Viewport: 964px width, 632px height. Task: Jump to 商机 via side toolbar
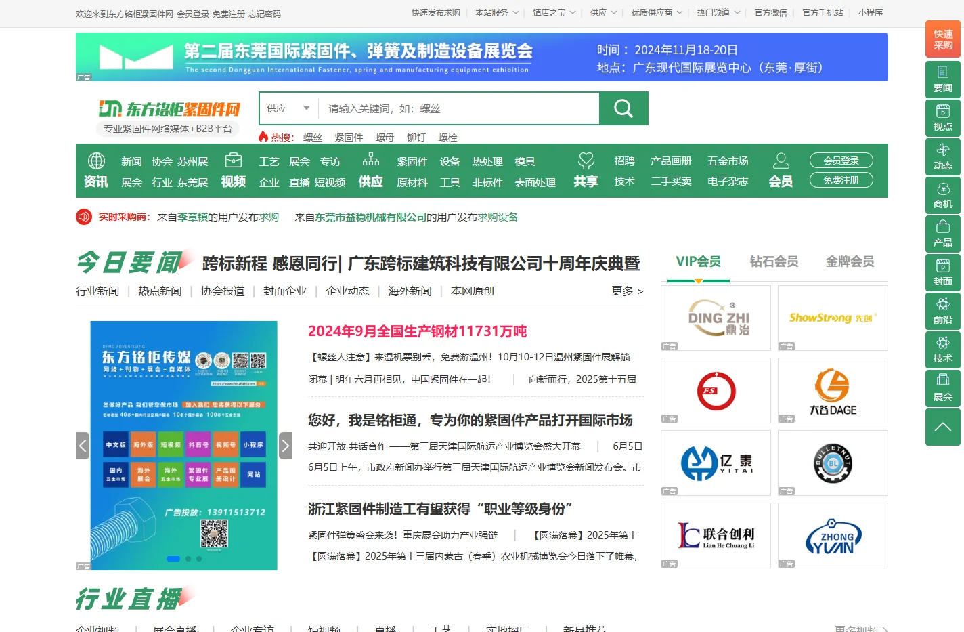[943, 195]
